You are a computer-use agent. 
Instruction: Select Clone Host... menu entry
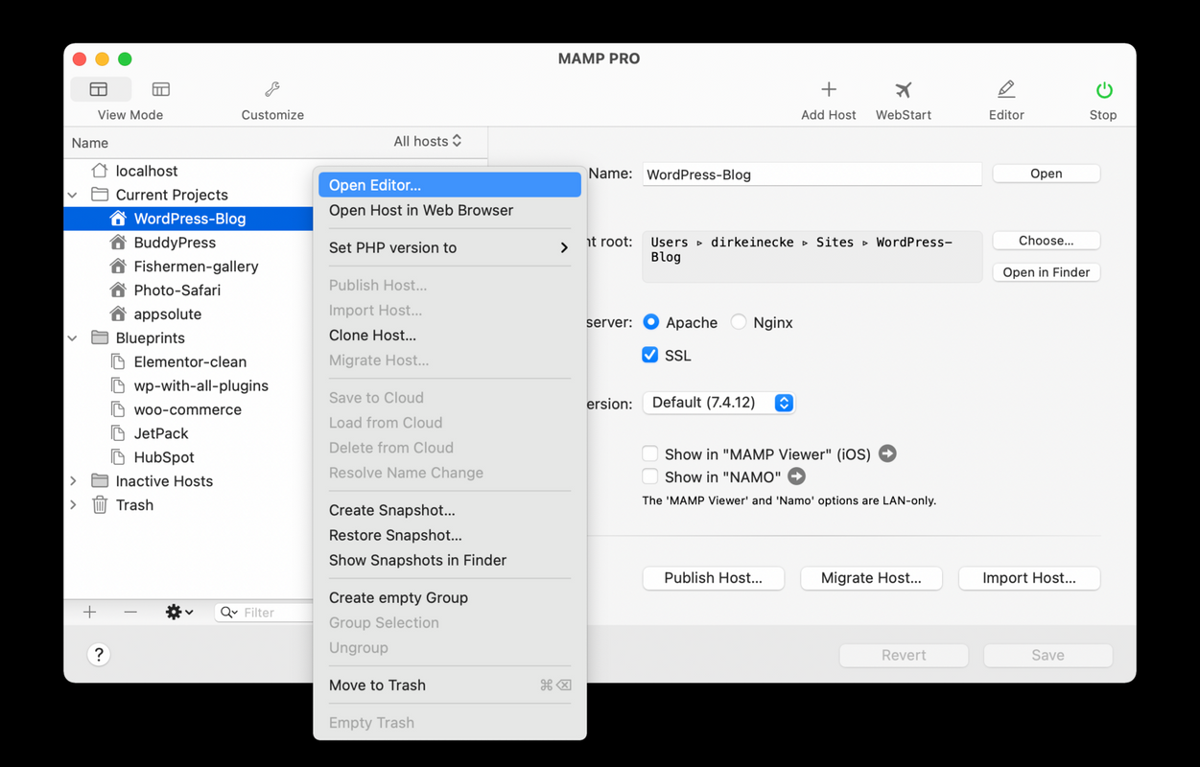tap(450, 336)
